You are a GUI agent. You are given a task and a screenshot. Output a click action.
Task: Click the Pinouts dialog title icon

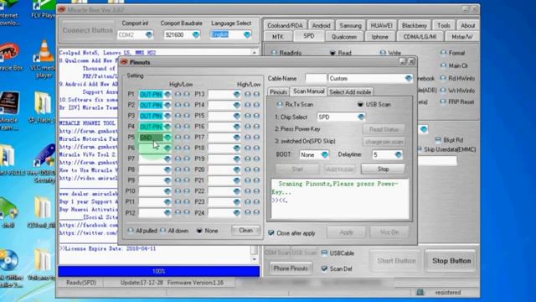[124, 62]
